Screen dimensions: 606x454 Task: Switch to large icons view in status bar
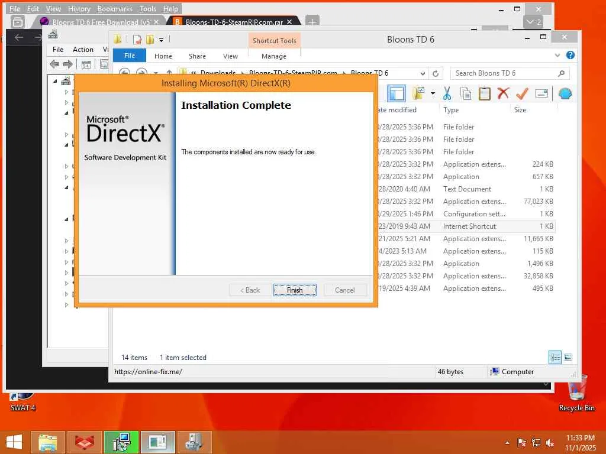point(568,357)
